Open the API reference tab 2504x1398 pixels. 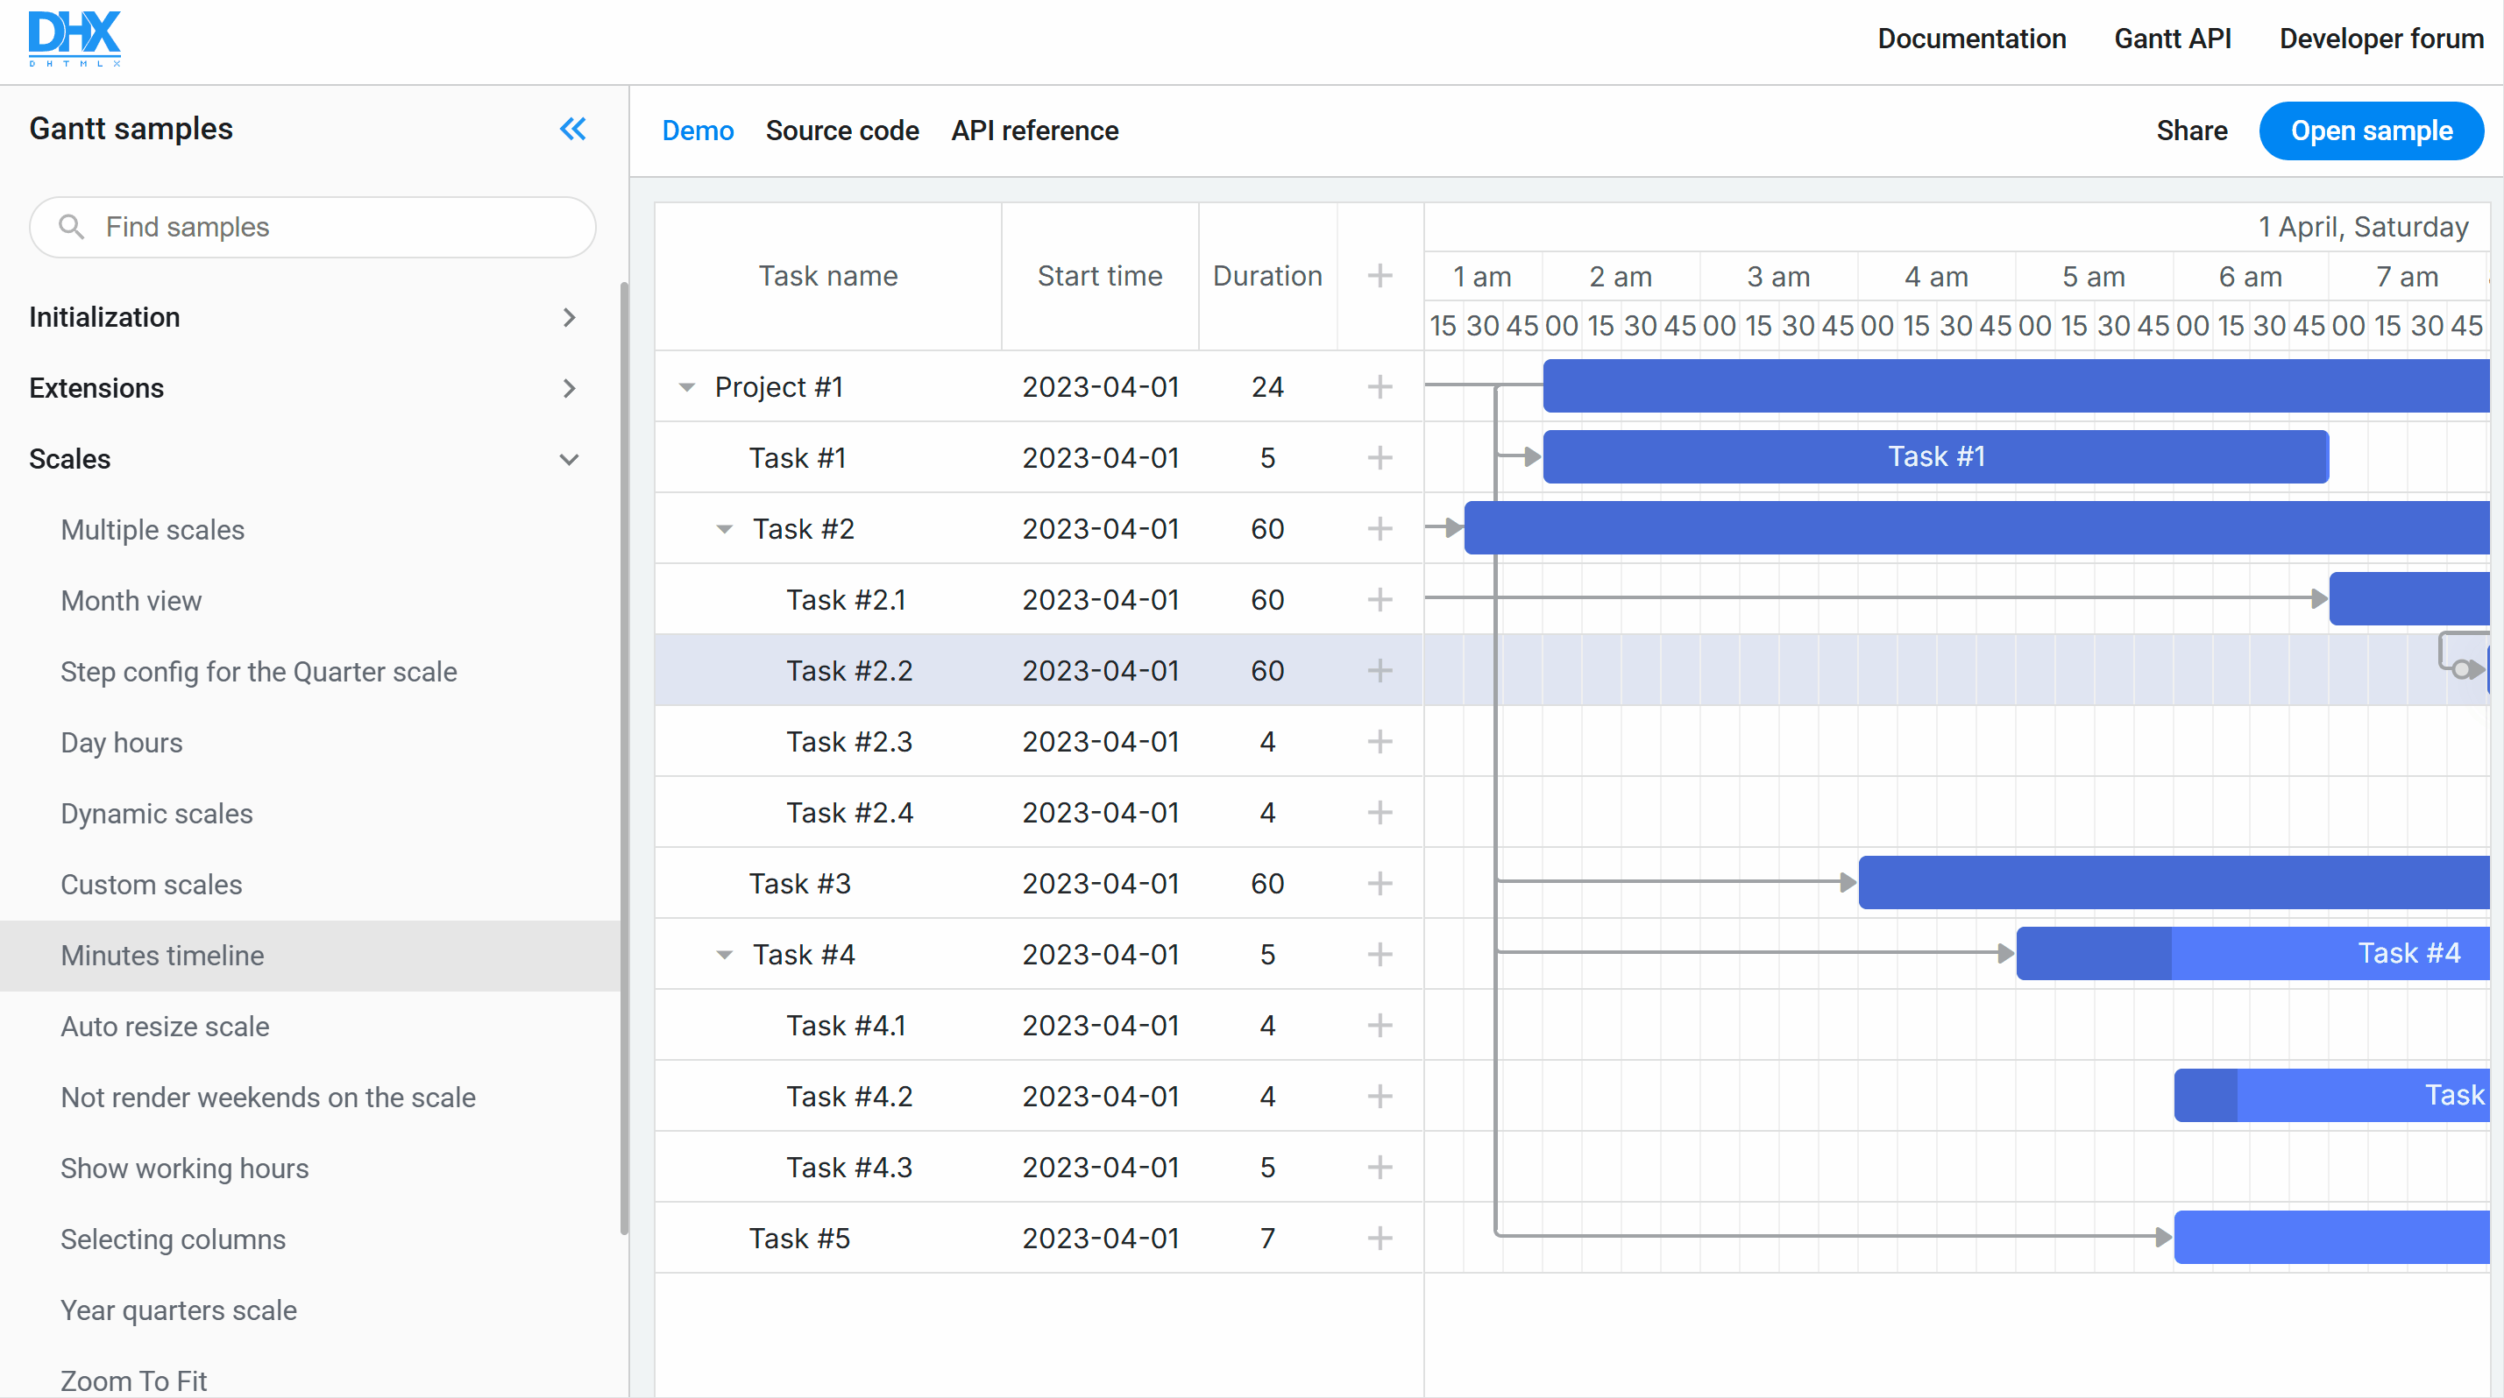(1034, 131)
